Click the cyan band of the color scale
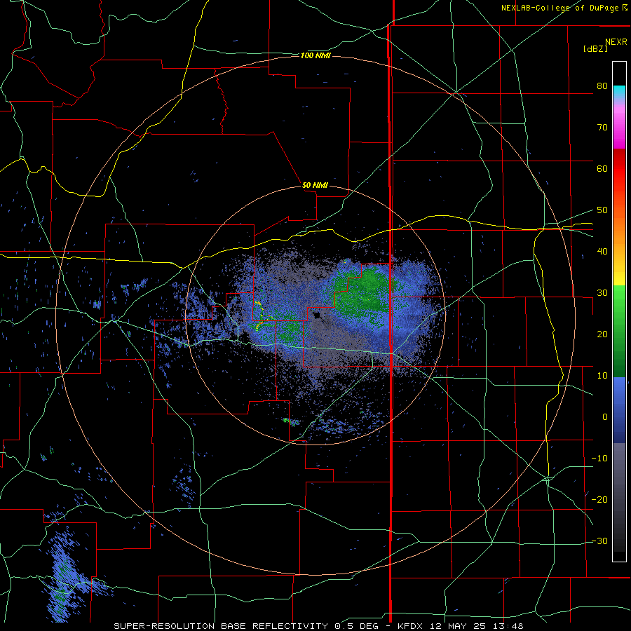Screen dimensions: 631x631 (x=619, y=92)
